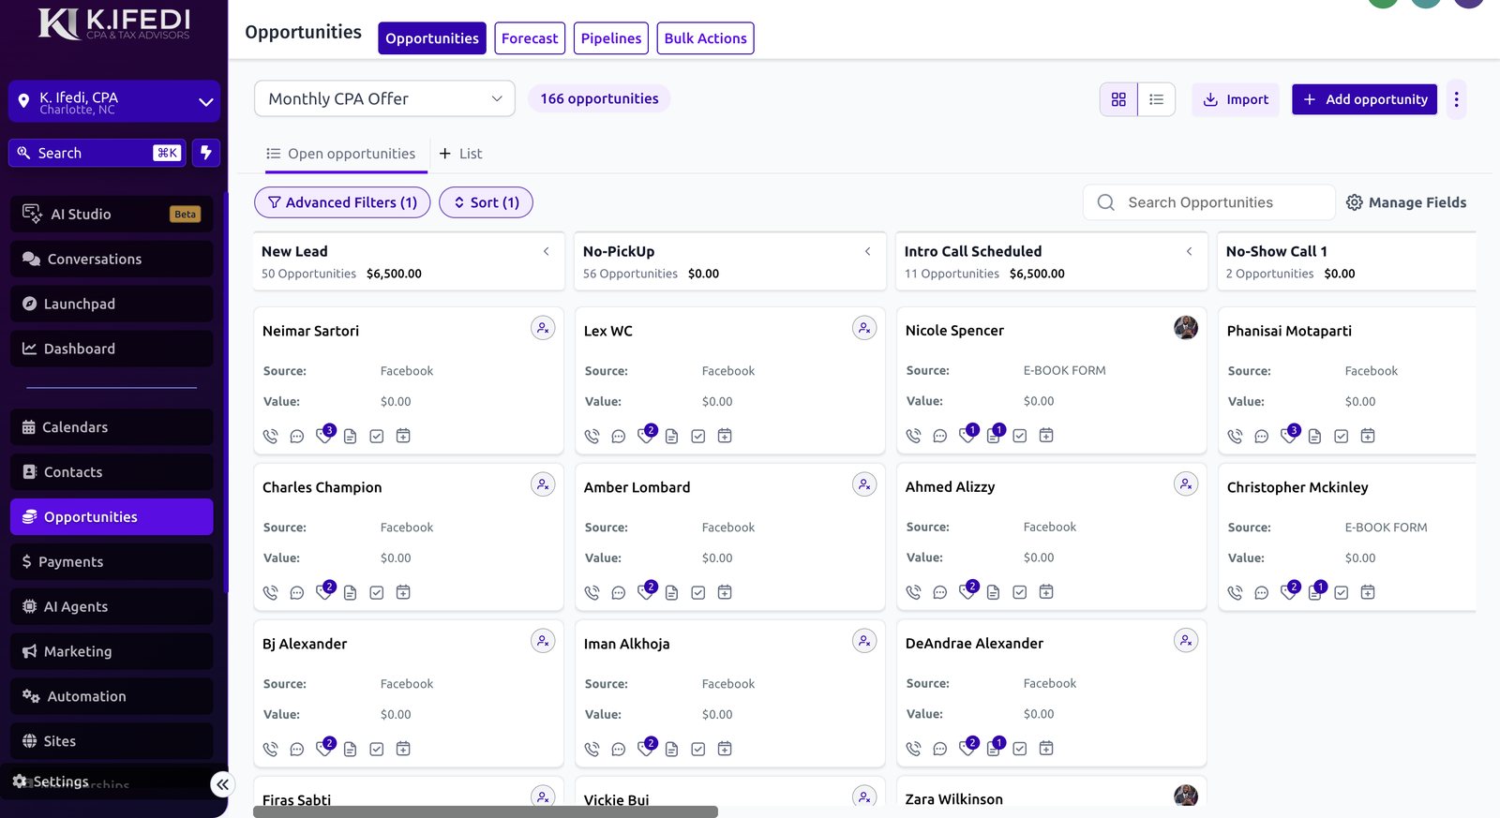Open the Sort (1) options
The width and height of the screenshot is (1500, 818).
[486, 202]
